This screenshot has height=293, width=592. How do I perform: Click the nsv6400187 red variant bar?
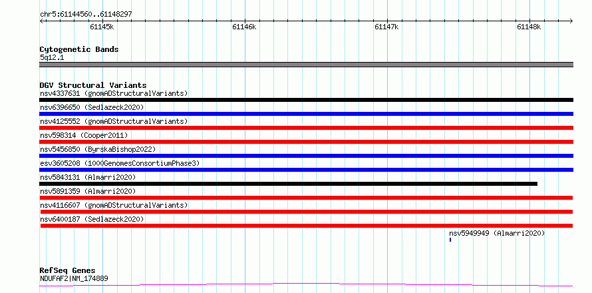pos(307,226)
